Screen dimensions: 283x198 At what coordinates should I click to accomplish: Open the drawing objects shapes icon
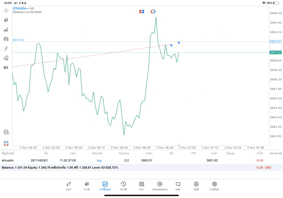click(x=6, y=58)
